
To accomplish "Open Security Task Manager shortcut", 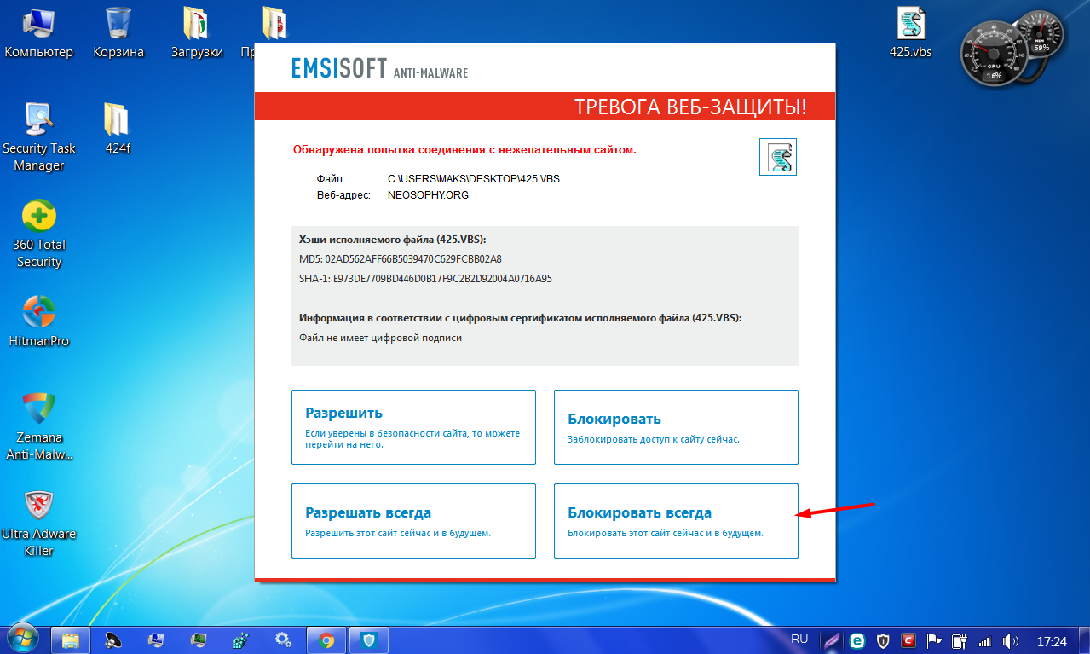I will [x=38, y=136].
